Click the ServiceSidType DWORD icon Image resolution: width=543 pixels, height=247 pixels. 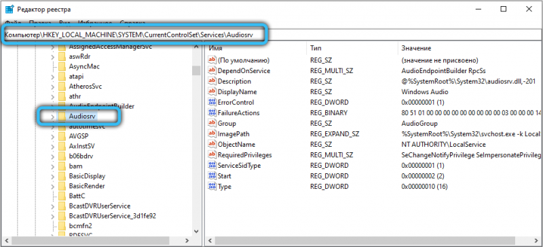point(212,165)
